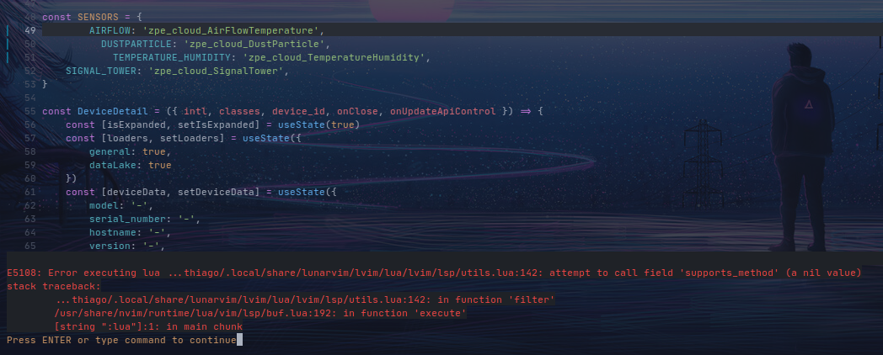
Task: Click 'zpe_cloud_AirFlowTemperature' string
Action: click(x=230, y=30)
